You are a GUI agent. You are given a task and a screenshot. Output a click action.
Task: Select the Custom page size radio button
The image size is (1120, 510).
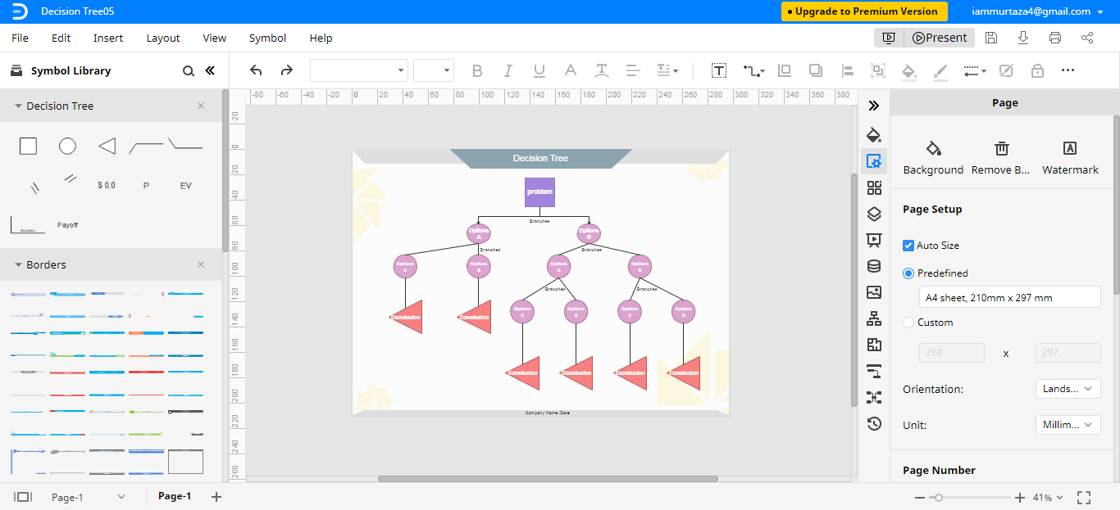pos(908,322)
